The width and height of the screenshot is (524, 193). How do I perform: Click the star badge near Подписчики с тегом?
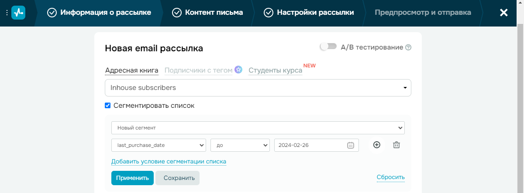tap(238, 70)
